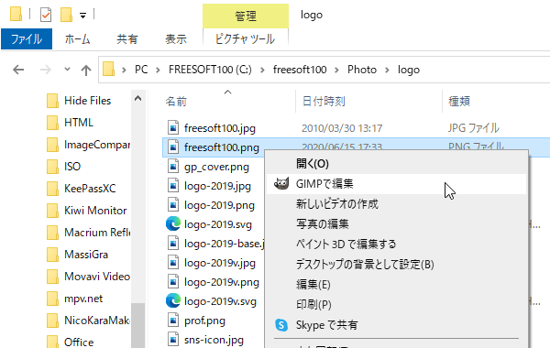Image resolution: width=550 pixels, height=348 pixels.
Task: Expand the chevron after Photo breadcrumb
Action: (387, 71)
